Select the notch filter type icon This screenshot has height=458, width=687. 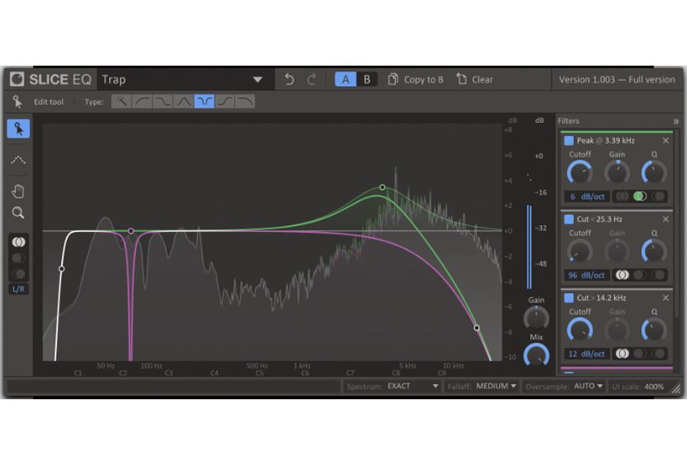coord(203,100)
